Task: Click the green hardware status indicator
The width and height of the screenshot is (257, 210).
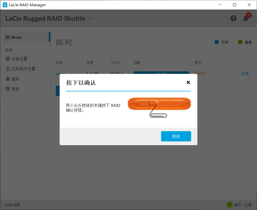Action: (x=230, y=205)
